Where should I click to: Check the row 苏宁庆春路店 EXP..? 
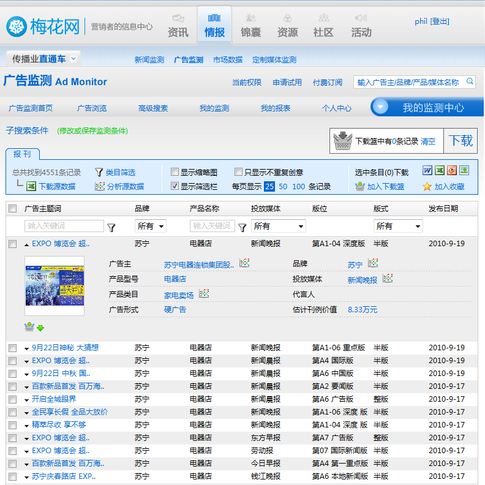pos(13,476)
